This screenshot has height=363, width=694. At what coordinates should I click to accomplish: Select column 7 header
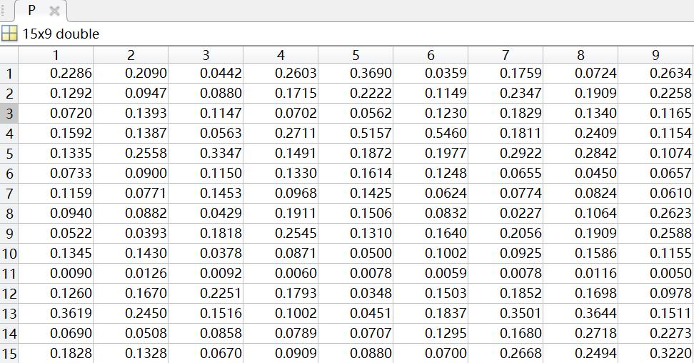506,55
